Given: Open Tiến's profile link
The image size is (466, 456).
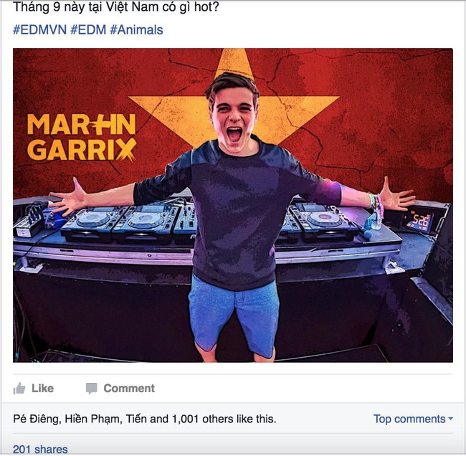Looking at the screenshot, I should tap(136, 419).
